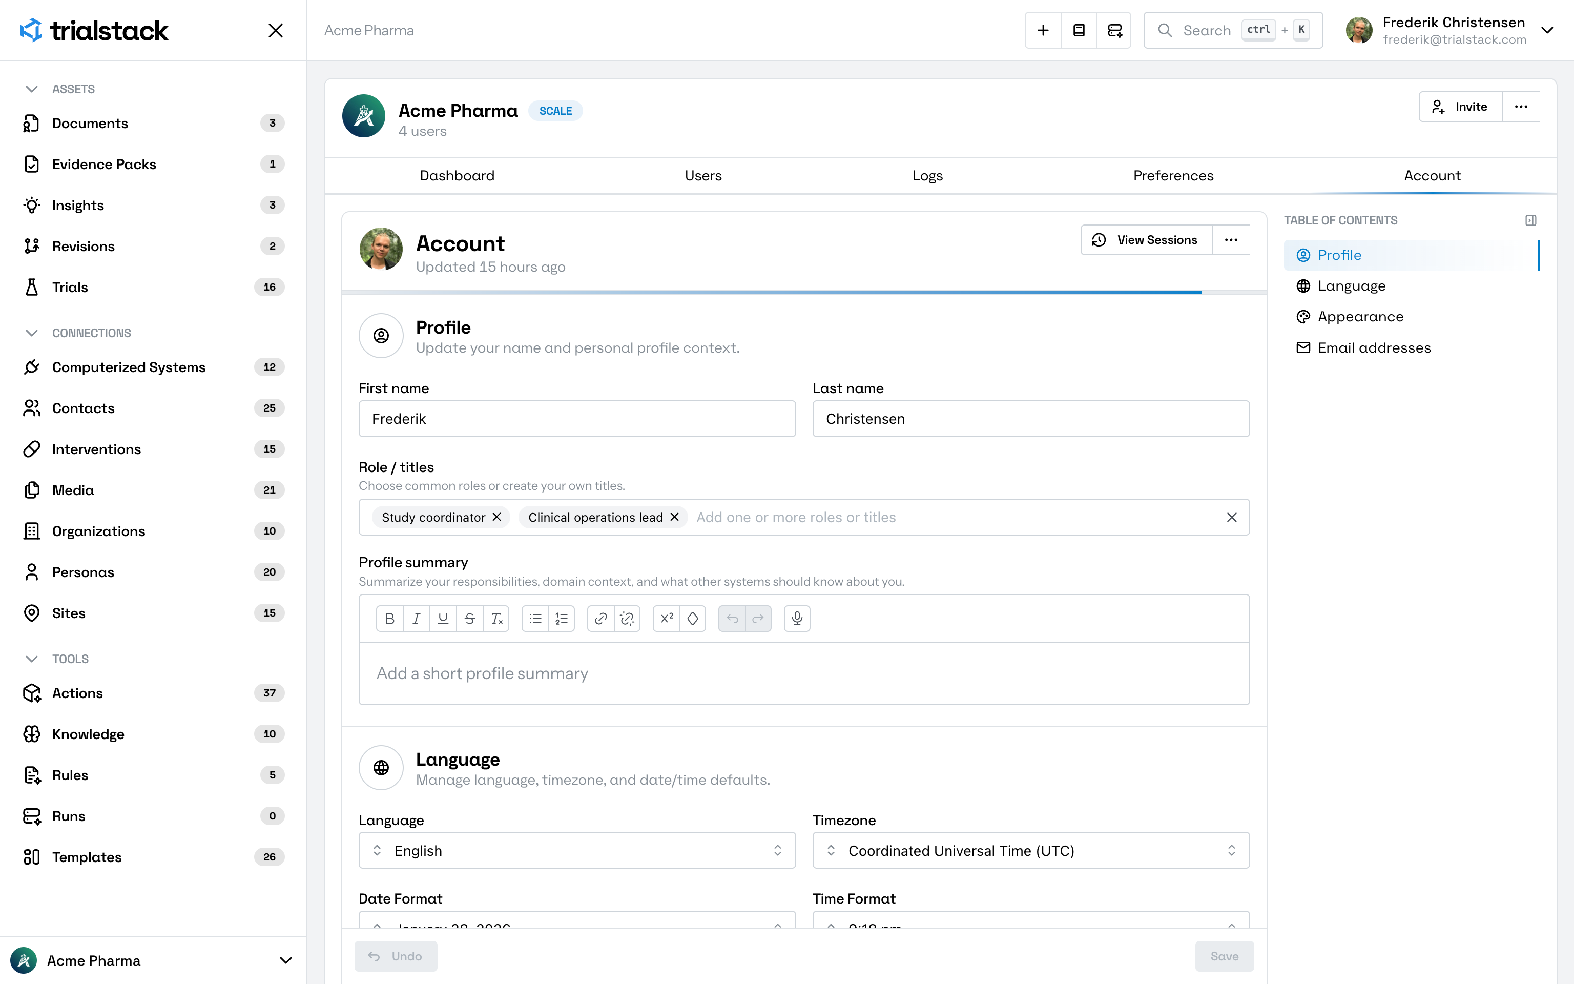
Task: Open Contacts in the sidebar
Action: pos(154,408)
